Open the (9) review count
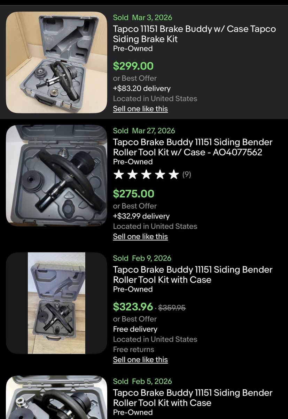Image resolution: width=288 pixels, height=419 pixels. 187,174
